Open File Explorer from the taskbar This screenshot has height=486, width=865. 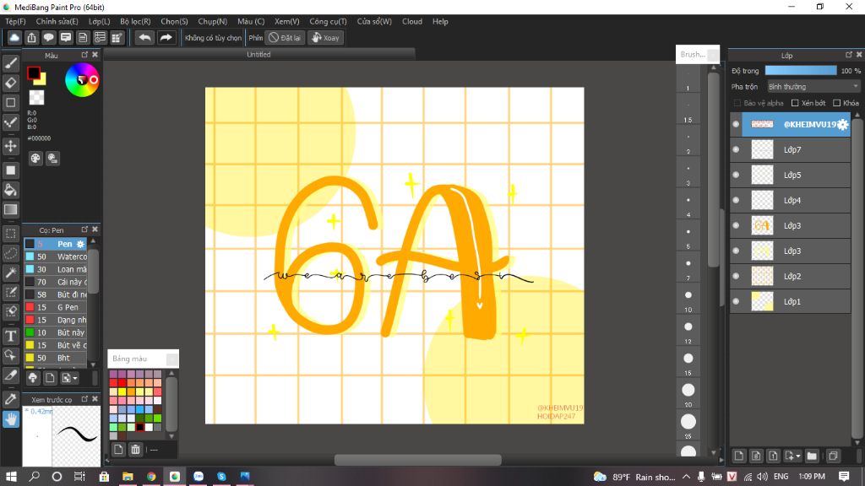click(128, 476)
